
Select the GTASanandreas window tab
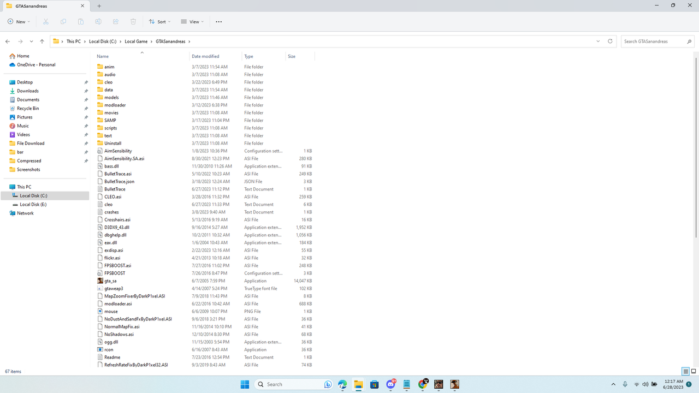coord(45,6)
